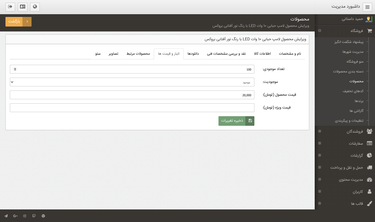
Task: Click the ذخیره تغییرات save button
Action: 236,121
